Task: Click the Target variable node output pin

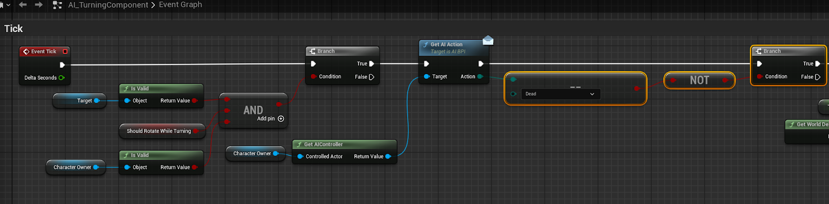Action: tap(97, 100)
